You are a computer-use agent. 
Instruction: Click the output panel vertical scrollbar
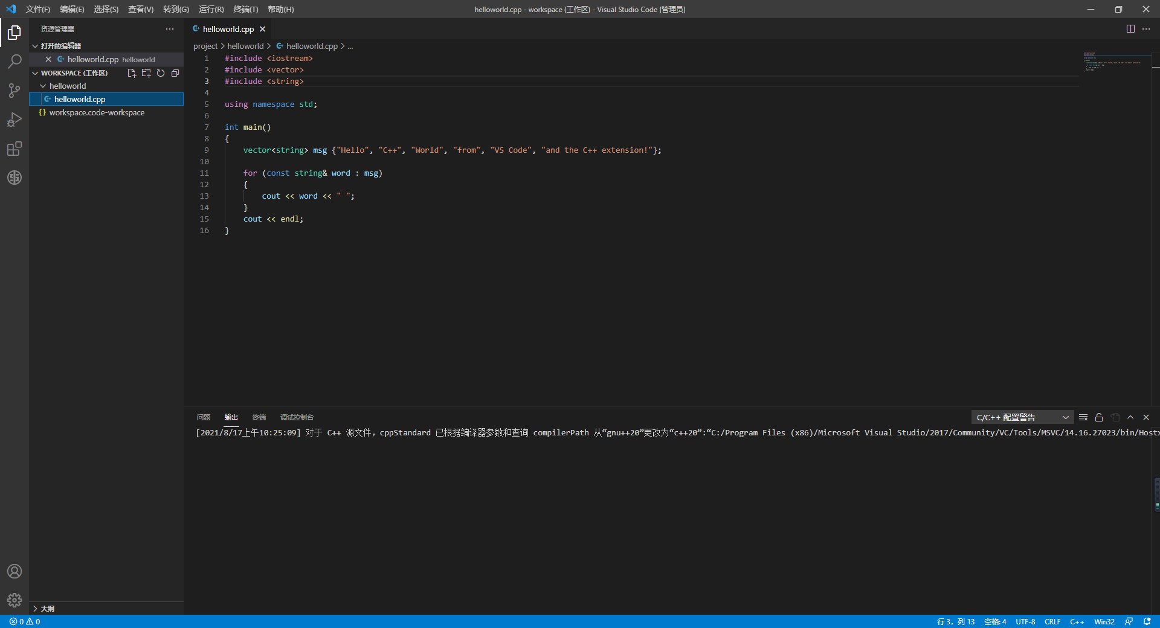[x=1156, y=495]
